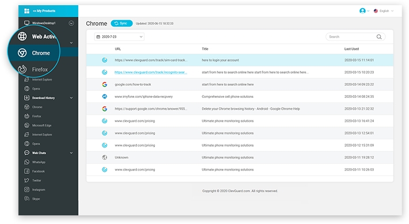Open the Opera icon under Download History
409x224 pixels.
click(26, 144)
